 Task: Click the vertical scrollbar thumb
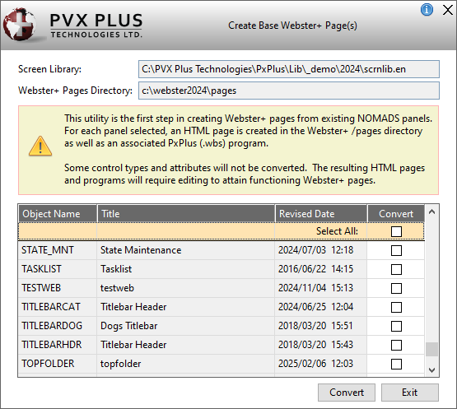(432, 349)
